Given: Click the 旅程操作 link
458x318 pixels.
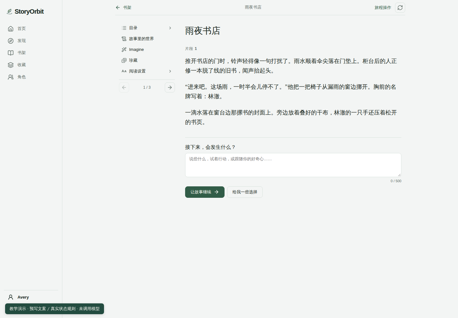Looking at the screenshot, I should click(x=383, y=8).
